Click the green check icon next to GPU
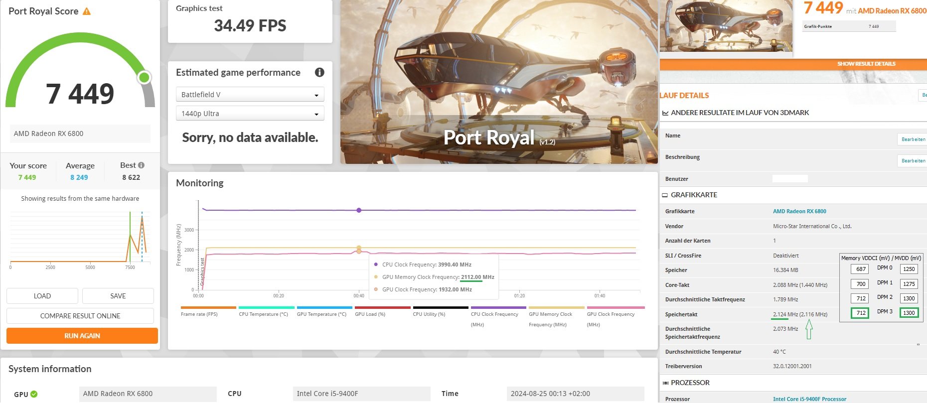This screenshot has width=927, height=403. click(34, 394)
